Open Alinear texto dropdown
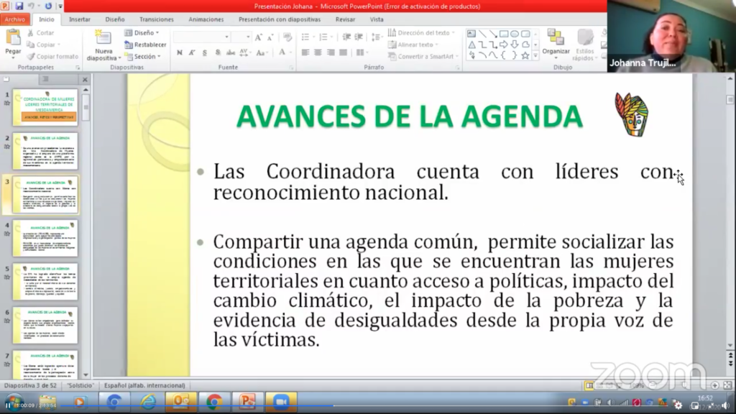This screenshot has width=736, height=414. click(413, 45)
